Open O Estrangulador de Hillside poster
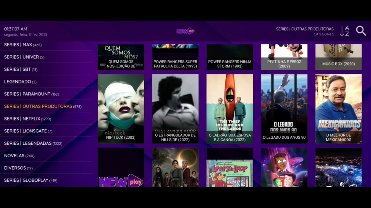371x208 pixels. coord(175,109)
